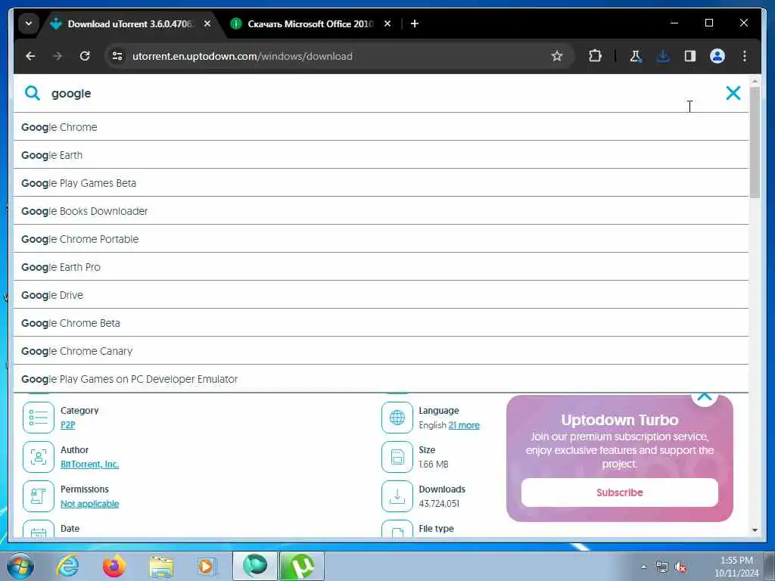Open the Extensions puzzle icon
The width and height of the screenshot is (775, 581).
pyautogui.click(x=595, y=56)
